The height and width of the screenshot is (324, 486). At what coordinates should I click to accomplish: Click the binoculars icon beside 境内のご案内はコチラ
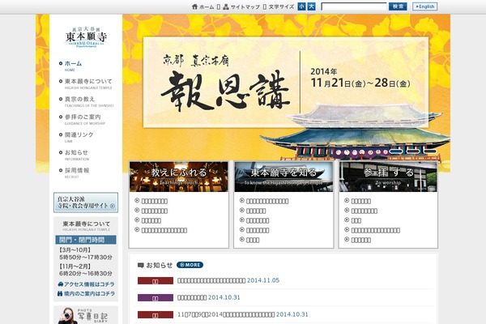tap(60, 293)
